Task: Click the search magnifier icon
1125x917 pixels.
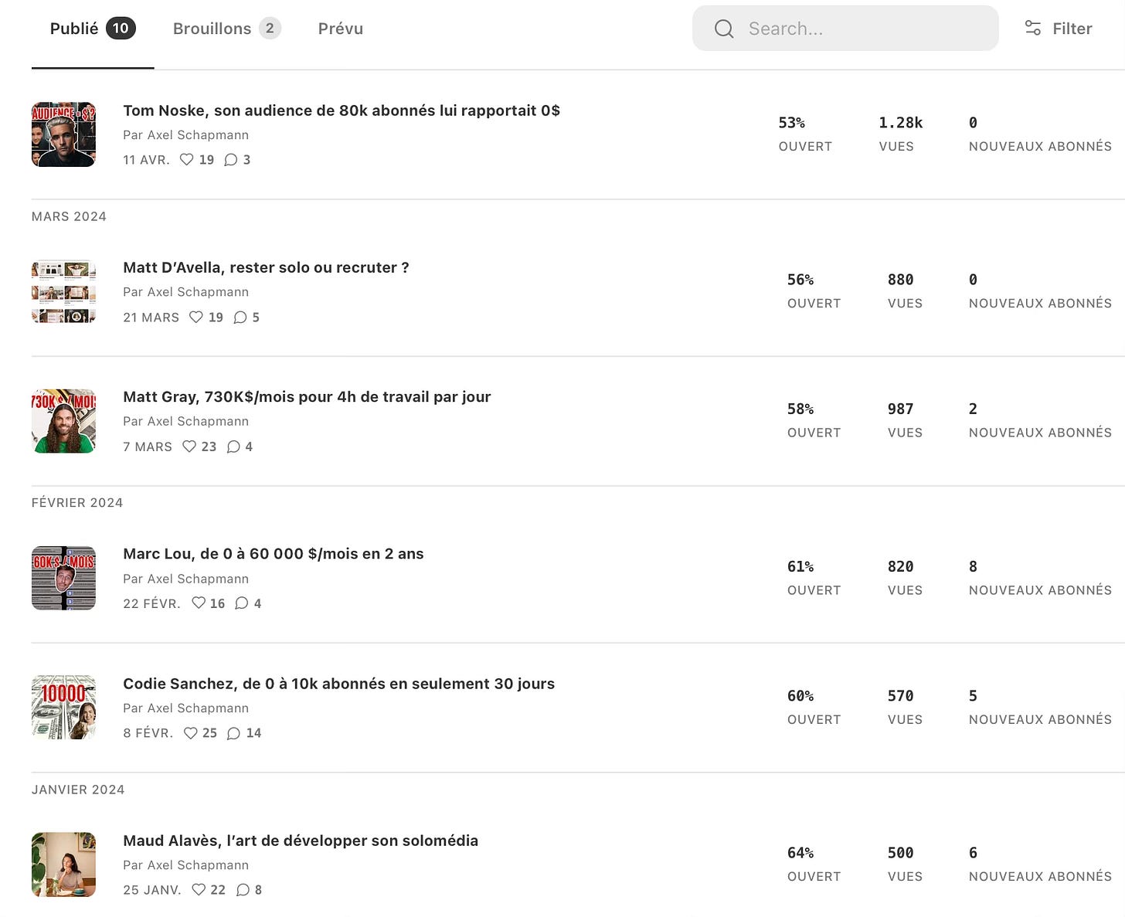Action: point(724,29)
